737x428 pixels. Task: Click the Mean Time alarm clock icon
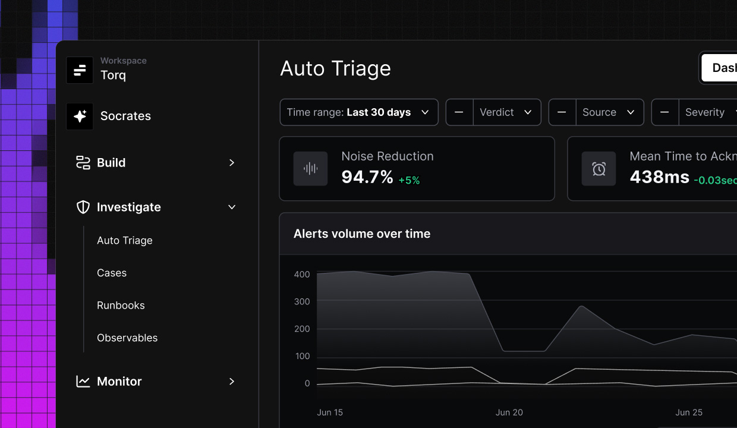pyautogui.click(x=599, y=169)
